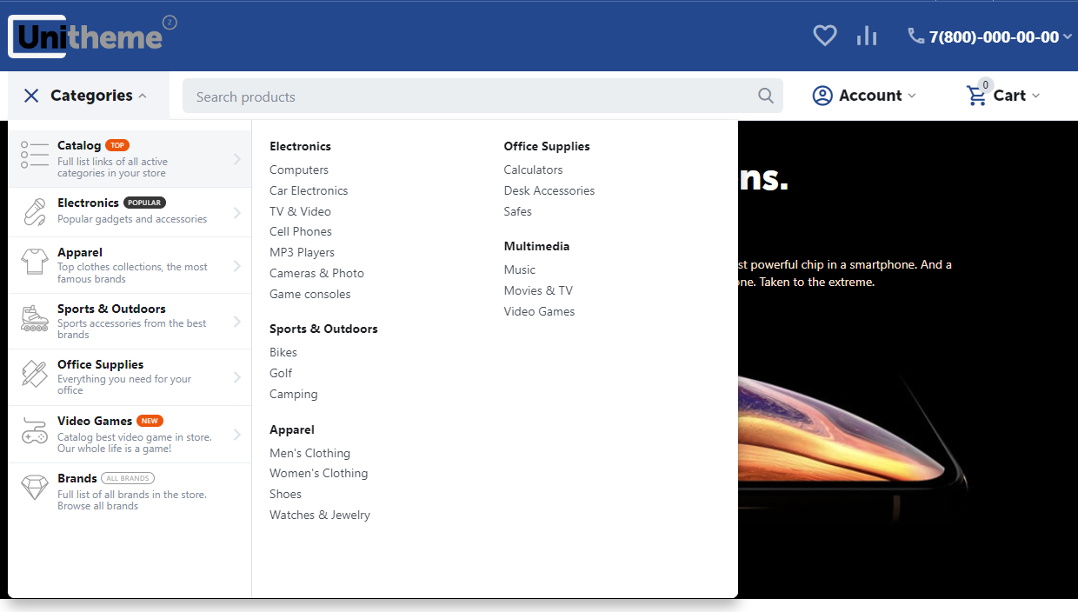Open Video Games link under Multimedia
The height and width of the screenshot is (612, 1078).
[x=539, y=311]
